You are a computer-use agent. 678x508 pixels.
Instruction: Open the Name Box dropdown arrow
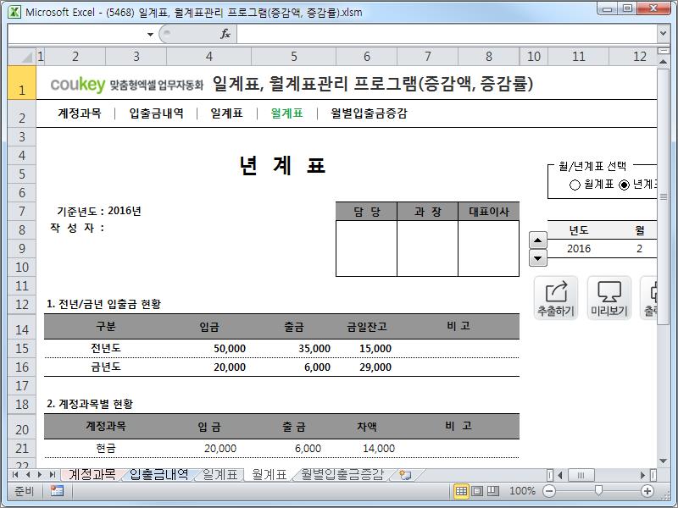[x=150, y=34]
